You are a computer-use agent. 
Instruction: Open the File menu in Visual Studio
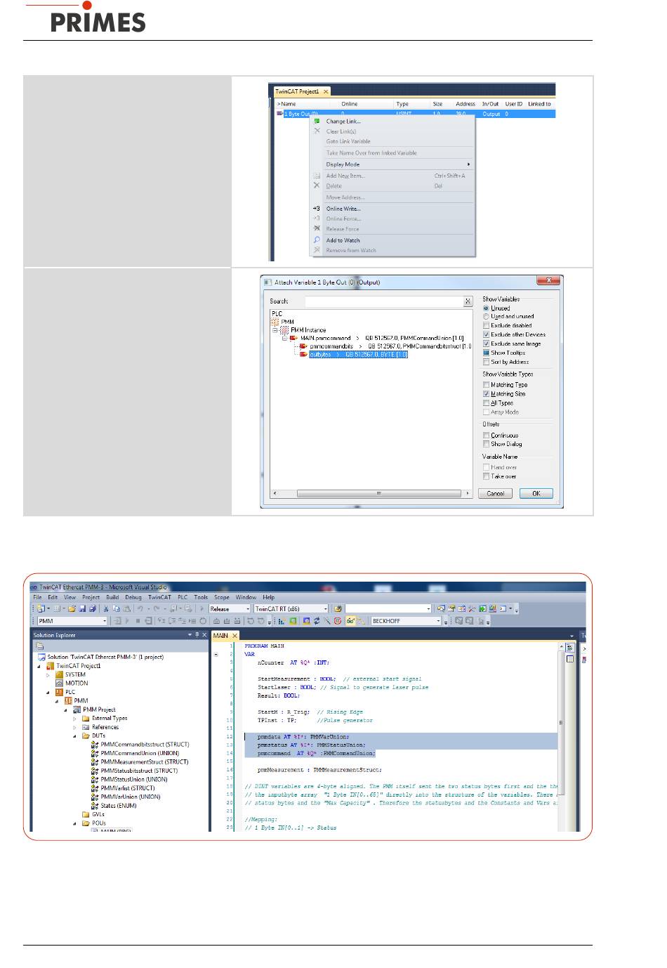coord(37,598)
